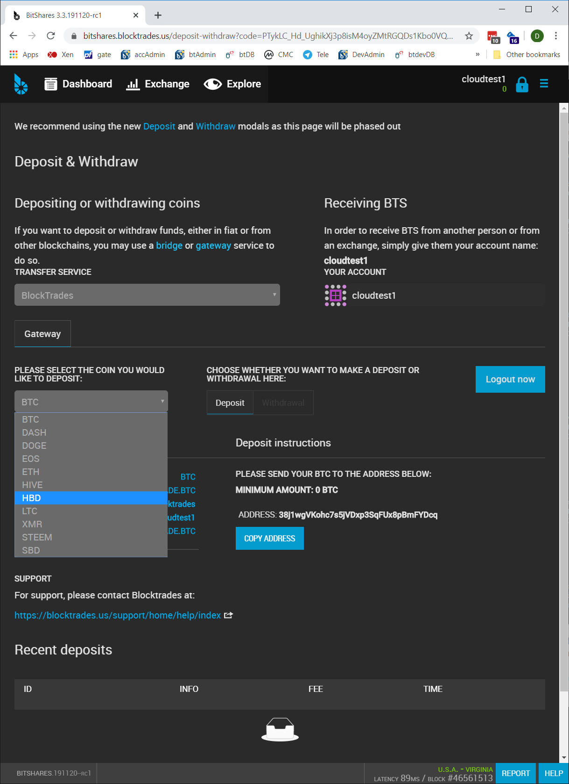Screen dimensions: 569x784
Task: Open the Dashboard page
Action: pos(78,84)
